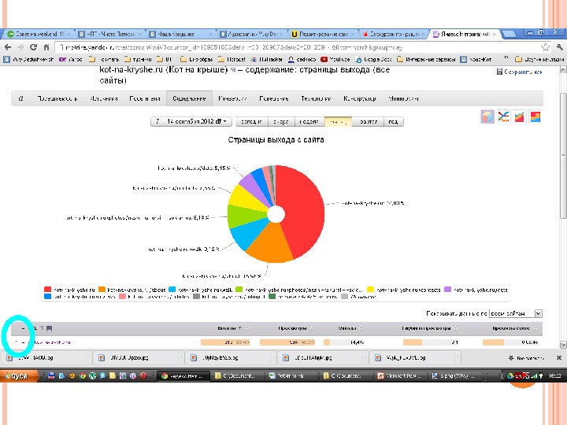Switch to the stacked blocks chart icon
This screenshot has width=567, height=425.
click(x=535, y=116)
